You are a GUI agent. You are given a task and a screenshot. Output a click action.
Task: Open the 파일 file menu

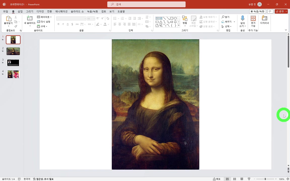coord(6,12)
